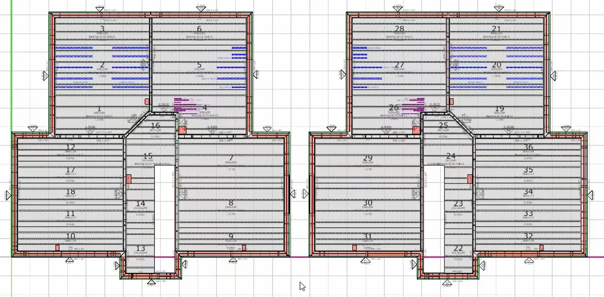The image size is (604, 297).
Task: Select slab panel number 11
Action: click(x=70, y=214)
